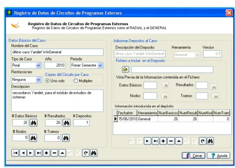Click binoculars beside # Tramos field
Image resolution: width=235 pixels, height=168 pixels.
[x=66, y=138]
